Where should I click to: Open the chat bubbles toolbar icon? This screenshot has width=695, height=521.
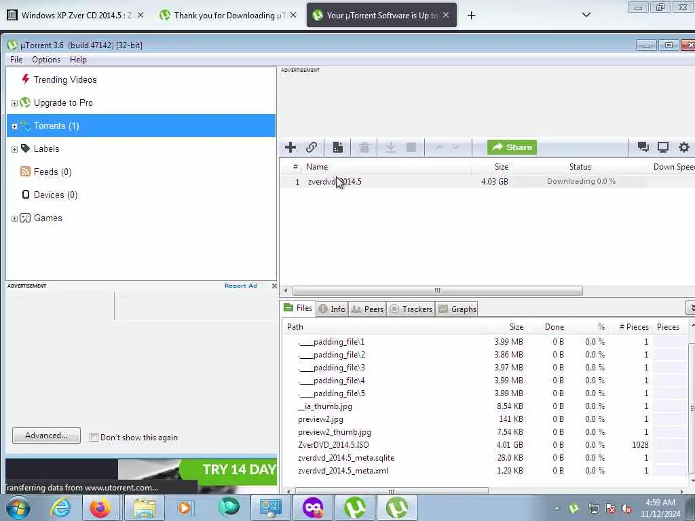(x=643, y=147)
